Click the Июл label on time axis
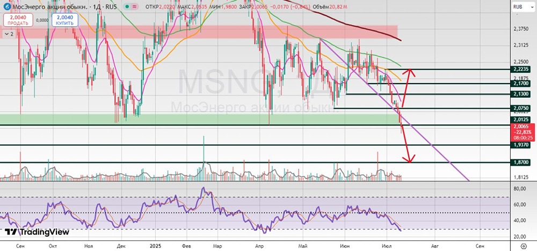 pyautogui.click(x=387, y=246)
